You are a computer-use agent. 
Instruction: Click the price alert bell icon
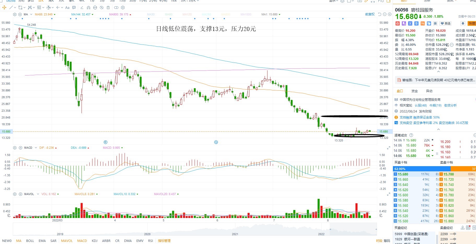pyautogui.click(x=463, y=23)
